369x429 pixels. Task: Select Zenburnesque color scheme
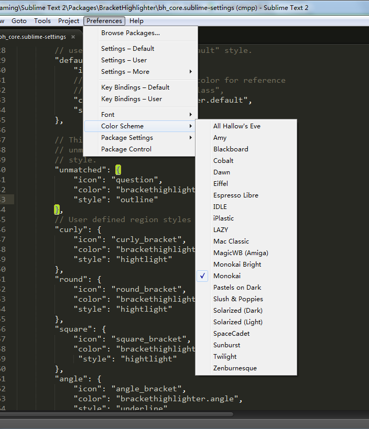(x=246, y=368)
